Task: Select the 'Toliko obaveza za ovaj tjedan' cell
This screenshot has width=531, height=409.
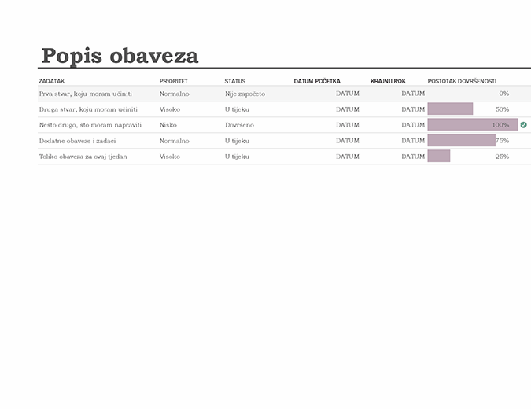Action: tap(83, 157)
